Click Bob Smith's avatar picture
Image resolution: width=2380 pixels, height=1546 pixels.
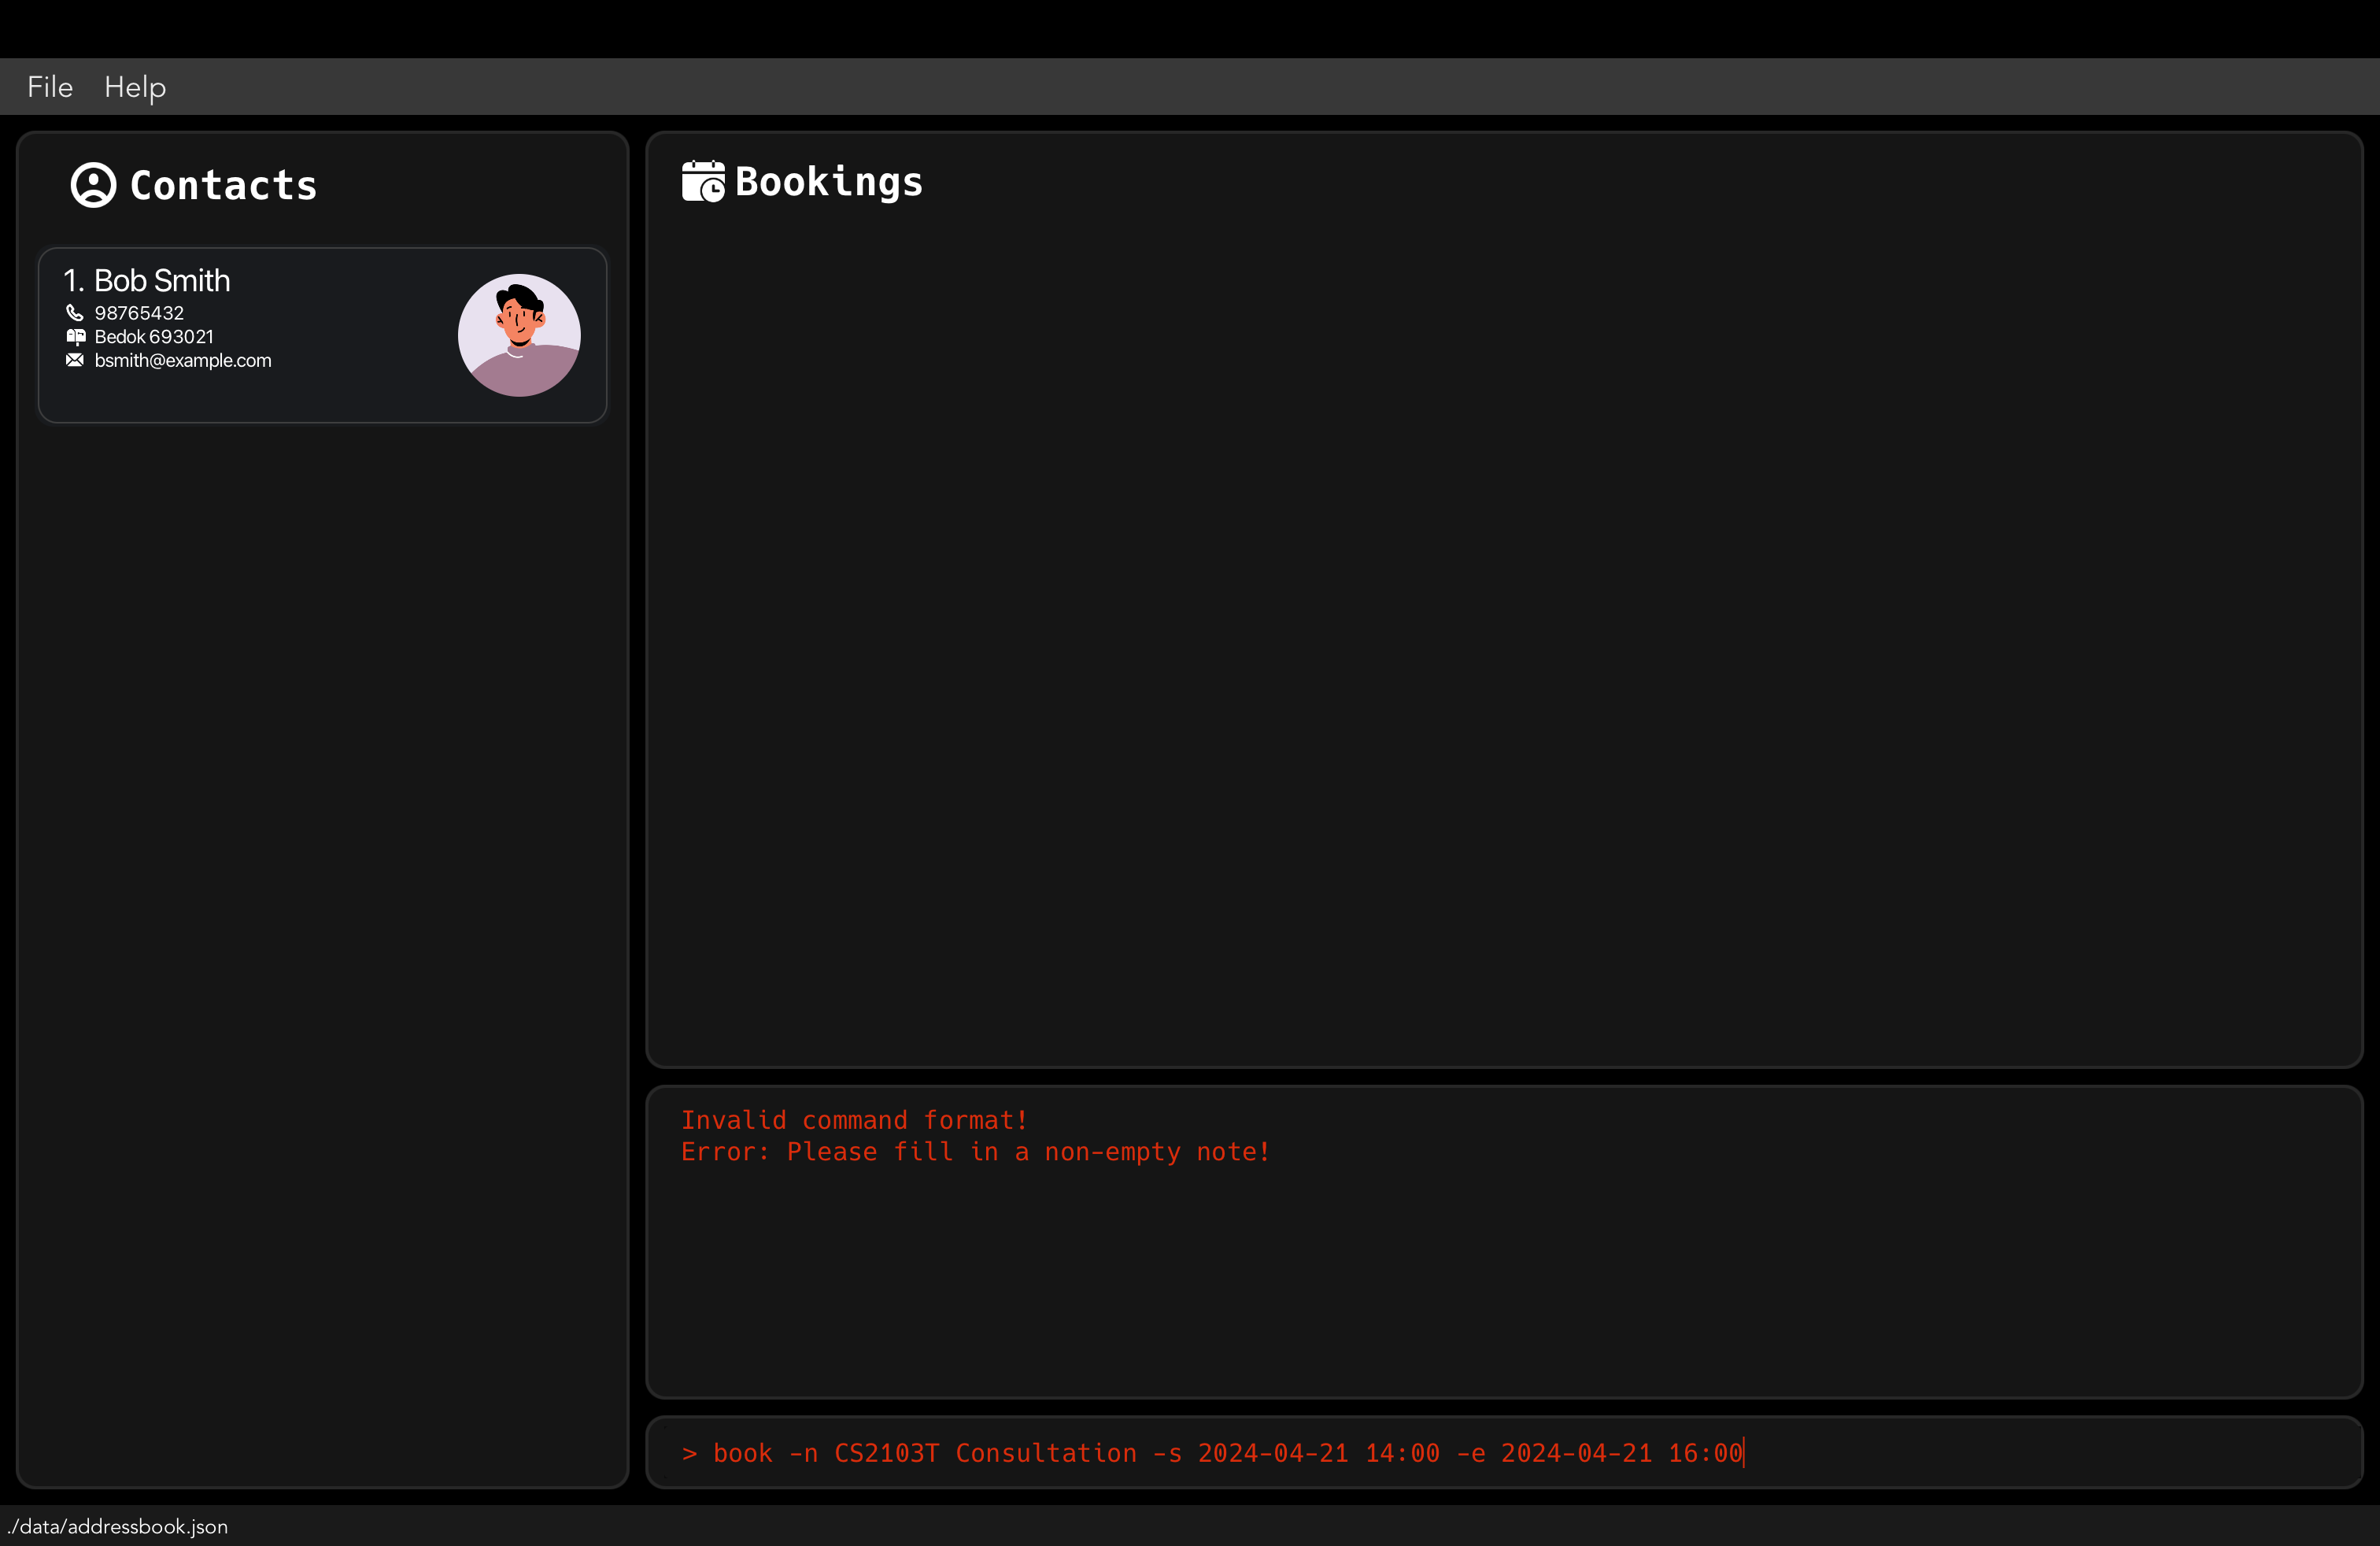519,335
